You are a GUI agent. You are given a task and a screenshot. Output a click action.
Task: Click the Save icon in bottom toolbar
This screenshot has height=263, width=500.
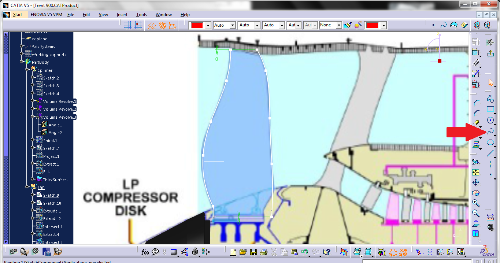coord(253,252)
